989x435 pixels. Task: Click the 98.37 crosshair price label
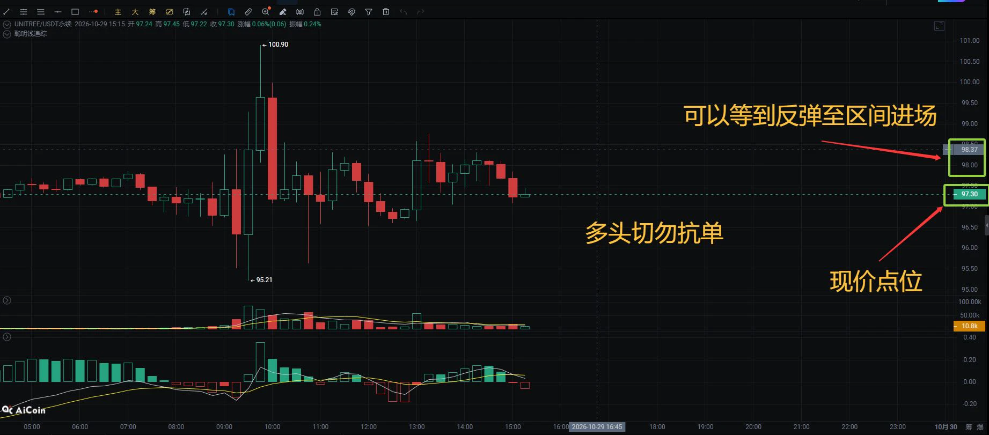point(969,150)
